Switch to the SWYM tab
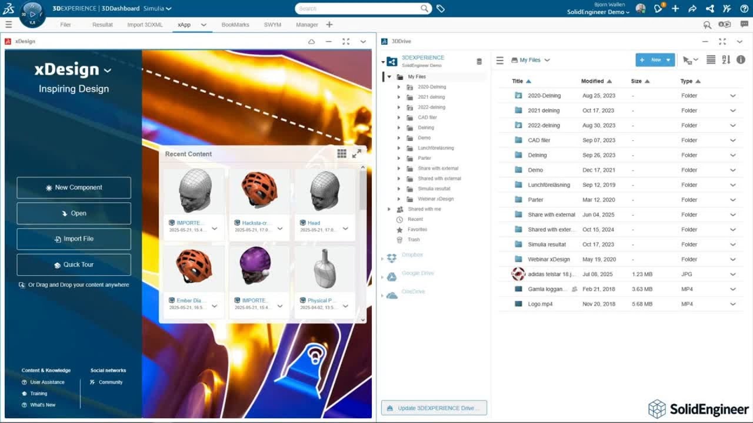The image size is (753, 423). click(x=272, y=25)
